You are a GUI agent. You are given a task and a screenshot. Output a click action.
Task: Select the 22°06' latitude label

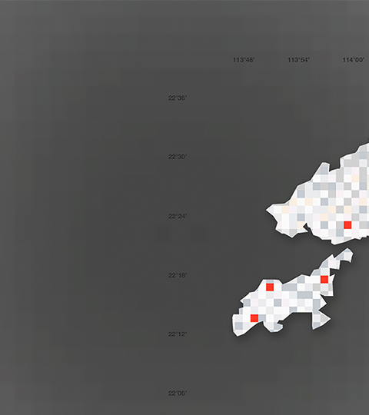click(178, 393)
